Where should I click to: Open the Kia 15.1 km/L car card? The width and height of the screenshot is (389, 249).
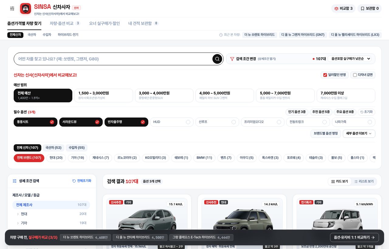pos(147,222)
